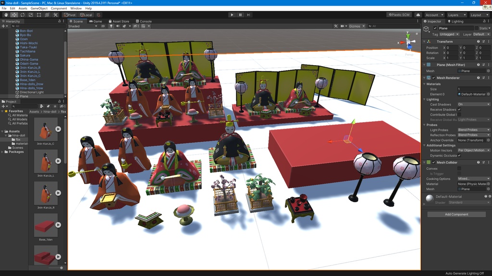Image resolution: width=492 pixels, height=276 pixels.
Task: Open the Account dropdown
Action: coord(434,15)
